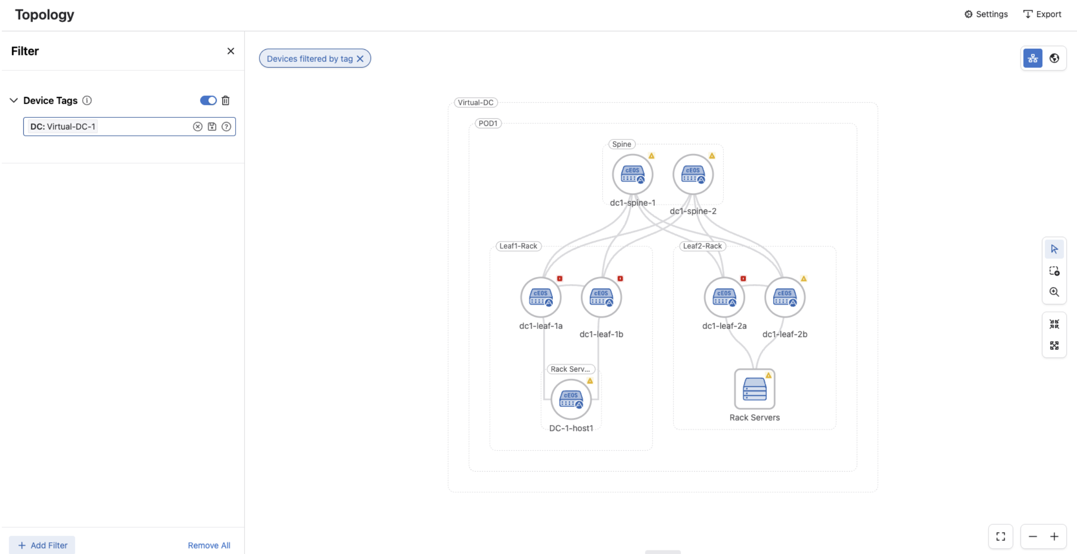Switch to geographic map view
The image size is (1077, 554).
1054,58
